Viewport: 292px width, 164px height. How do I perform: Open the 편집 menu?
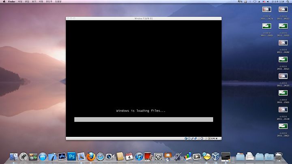tap(27, 2)
